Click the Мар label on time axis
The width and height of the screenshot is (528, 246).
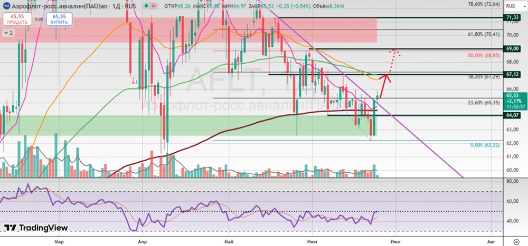[59, 241]
